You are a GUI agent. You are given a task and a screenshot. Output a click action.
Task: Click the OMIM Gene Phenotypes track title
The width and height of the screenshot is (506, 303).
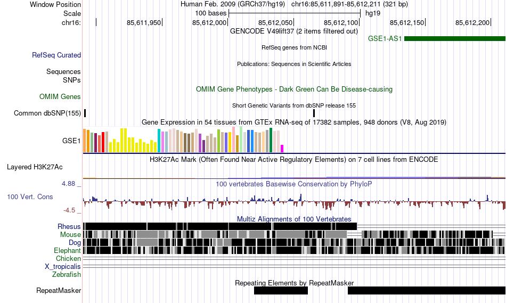(x=294, y=89)
